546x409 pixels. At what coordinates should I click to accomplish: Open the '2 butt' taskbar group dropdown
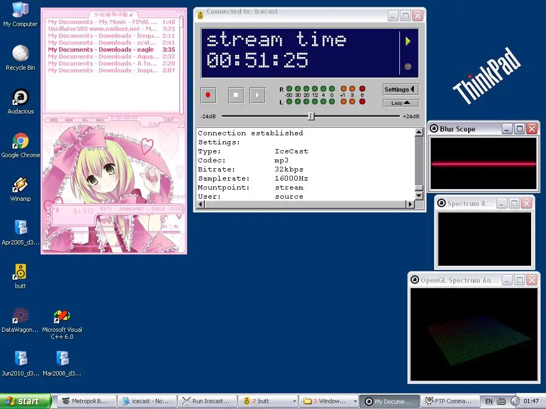(294, 401)
